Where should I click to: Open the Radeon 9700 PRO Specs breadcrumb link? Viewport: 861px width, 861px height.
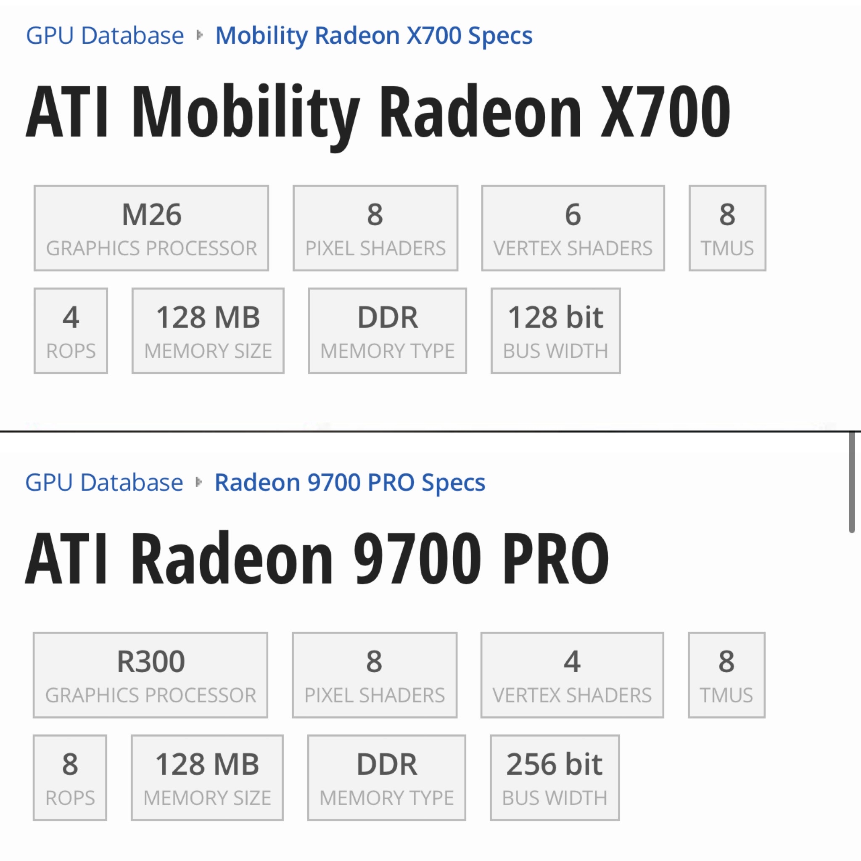tap(350, 482)
